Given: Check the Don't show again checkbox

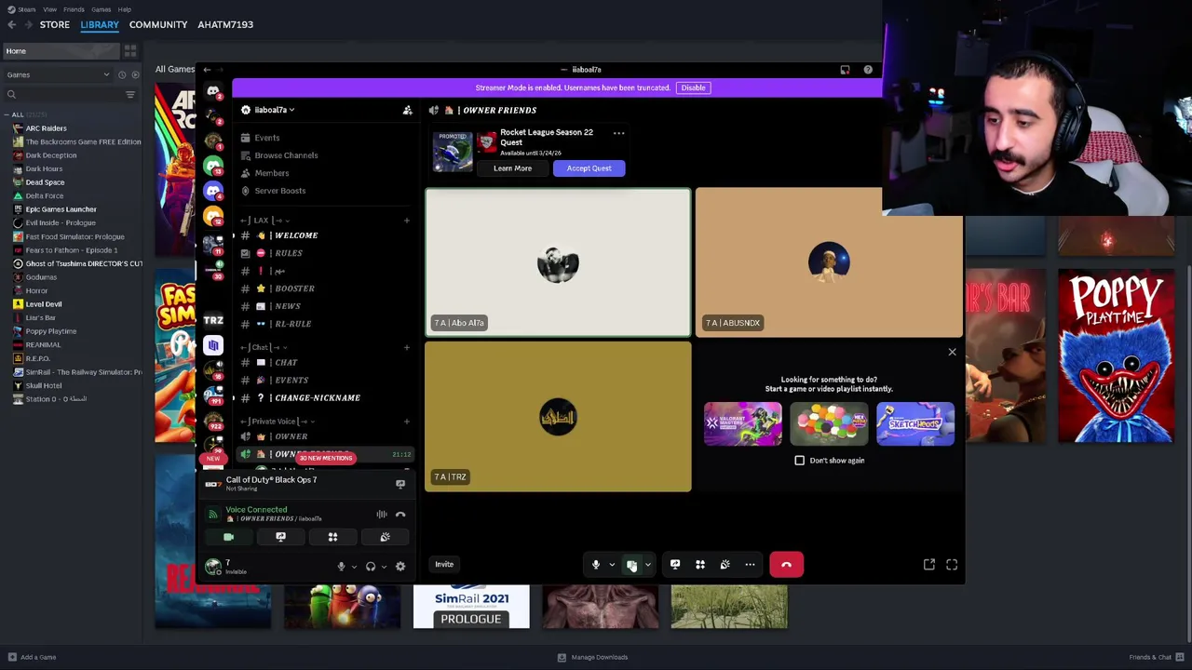Looking at the screenshot, I should [x=799, y=461].
